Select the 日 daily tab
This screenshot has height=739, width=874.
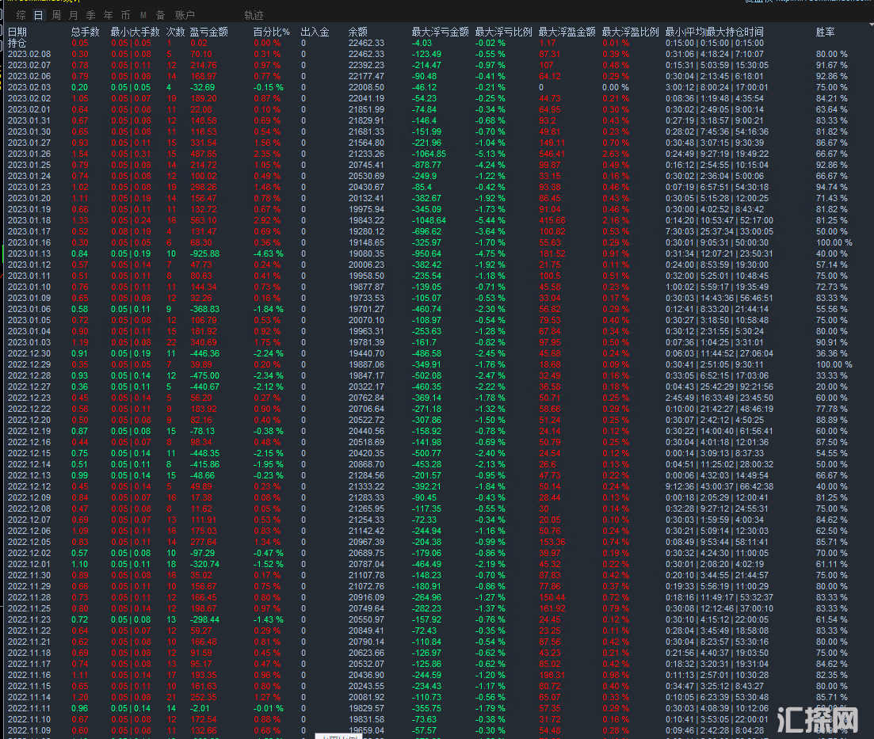(x=39, y=15)
